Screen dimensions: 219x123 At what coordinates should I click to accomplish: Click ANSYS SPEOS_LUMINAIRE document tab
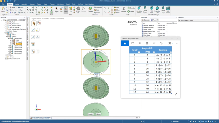40,118
